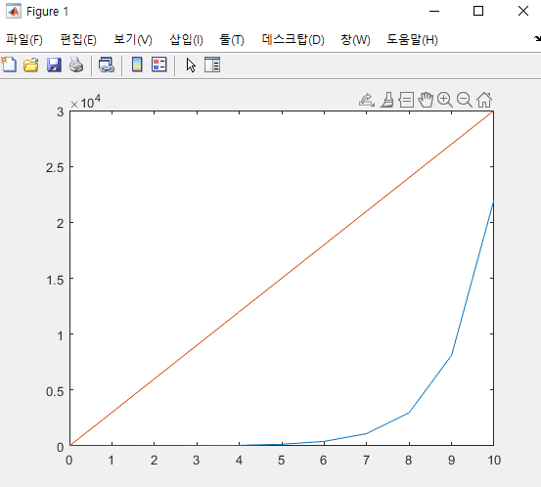Viewport: 541px width, 487px height.
Task: Click the x-axis tick label 10
Action: coord(494,460)
